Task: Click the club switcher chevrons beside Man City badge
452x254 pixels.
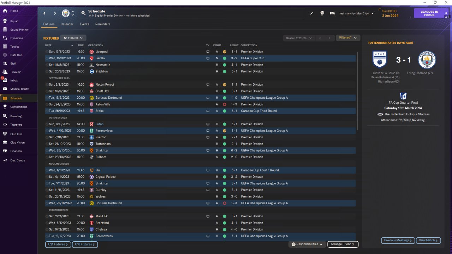Action: [73, 13]
